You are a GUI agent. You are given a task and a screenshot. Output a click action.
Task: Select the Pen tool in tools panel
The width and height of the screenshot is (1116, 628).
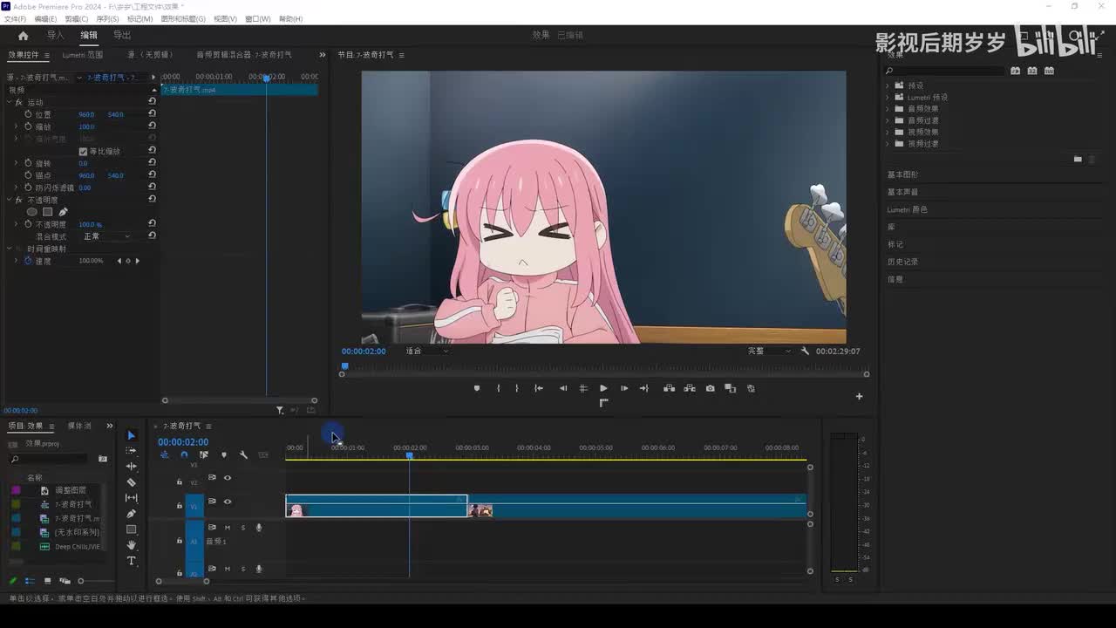[132, 514]
